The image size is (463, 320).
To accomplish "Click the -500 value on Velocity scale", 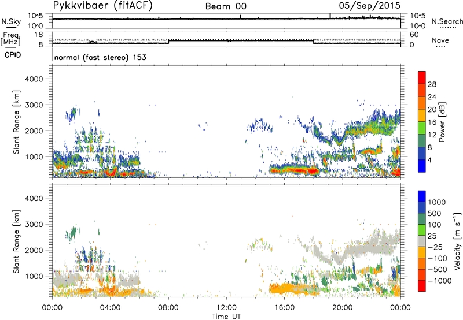I will [x=436, y=270].
